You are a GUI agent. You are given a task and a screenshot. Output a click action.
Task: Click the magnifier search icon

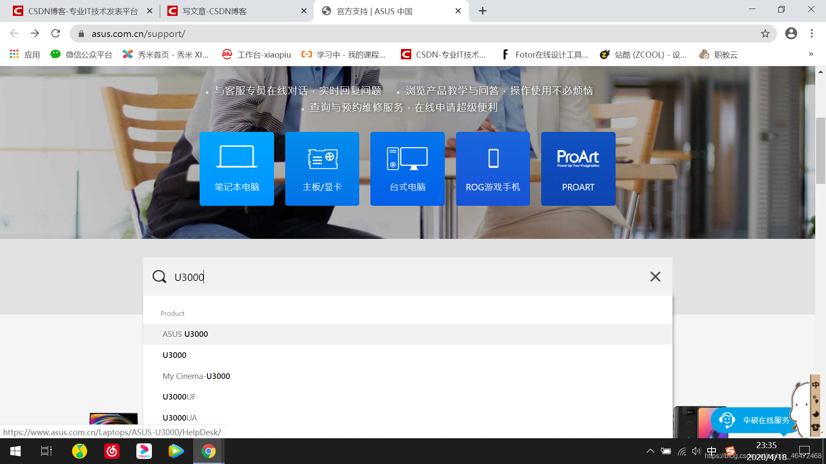[x=159, y=277]
